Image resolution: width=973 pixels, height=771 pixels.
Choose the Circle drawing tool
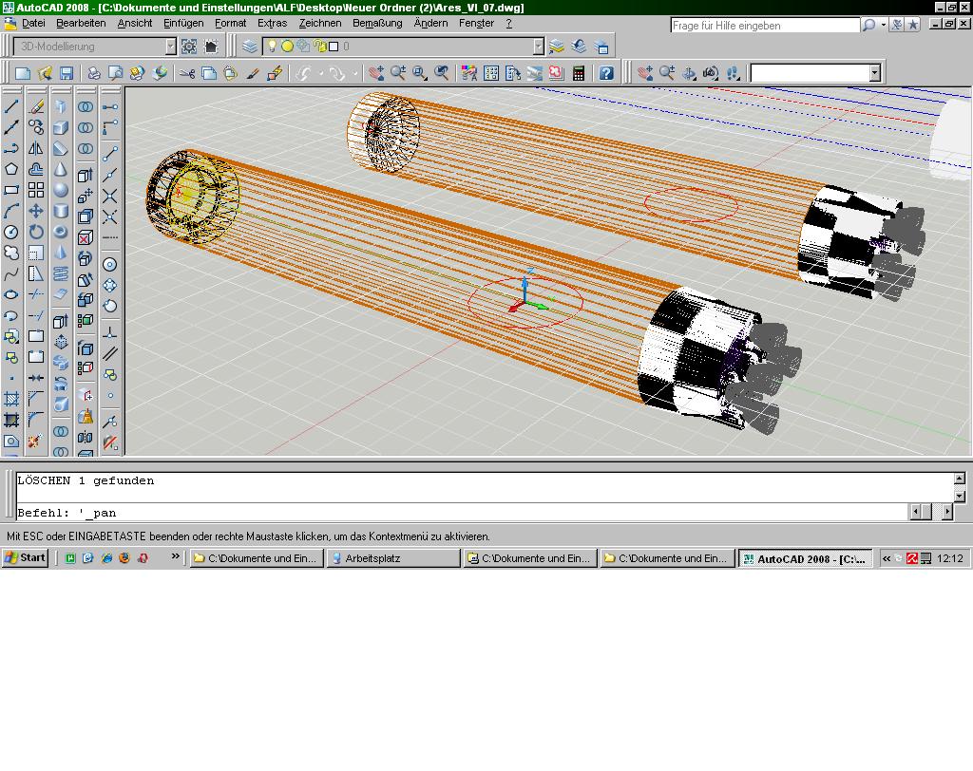point(11,232)
